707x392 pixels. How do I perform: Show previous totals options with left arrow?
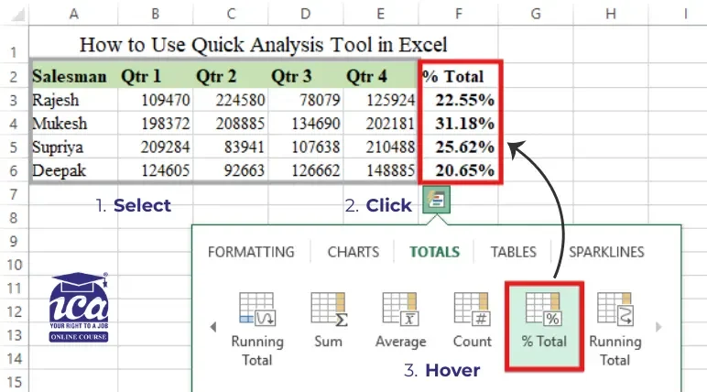(x=213, y=327)
